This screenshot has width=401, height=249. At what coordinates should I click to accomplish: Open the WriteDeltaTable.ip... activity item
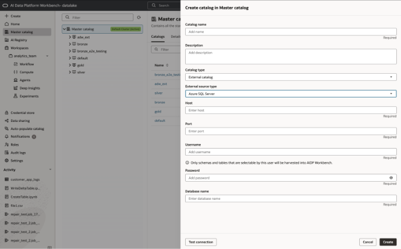click(x=25, y=188)
